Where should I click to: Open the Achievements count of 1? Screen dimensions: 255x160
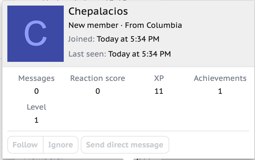pos(220,91)
